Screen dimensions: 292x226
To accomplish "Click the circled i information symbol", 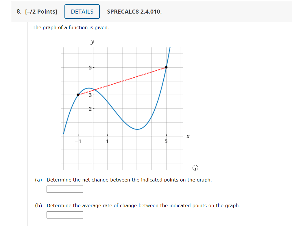I will click(195, 167).
